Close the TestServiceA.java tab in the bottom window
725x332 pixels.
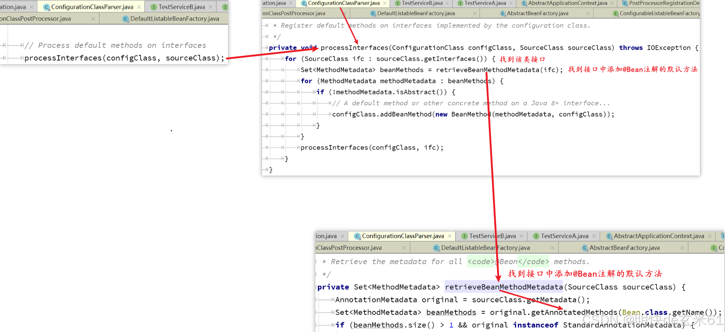(x=594, y=236)
